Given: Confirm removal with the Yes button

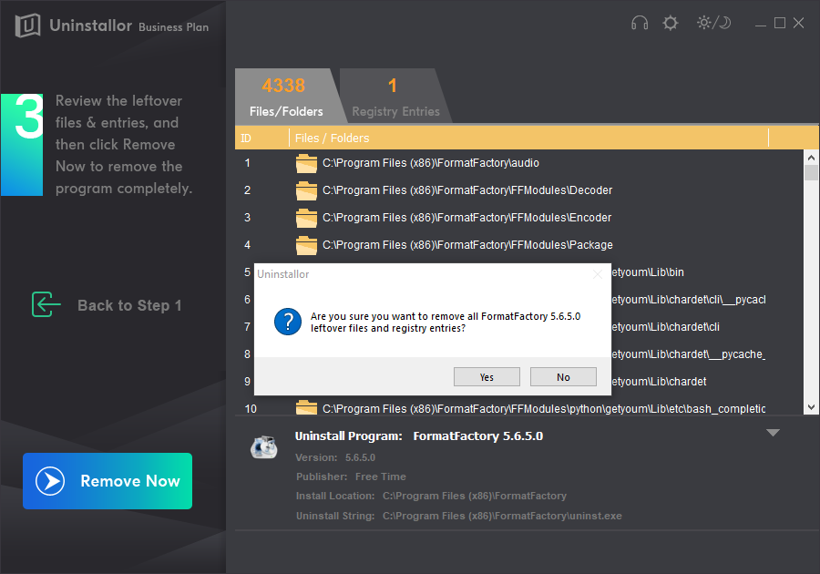Looking at the screenshot, I should coord(487,377).
